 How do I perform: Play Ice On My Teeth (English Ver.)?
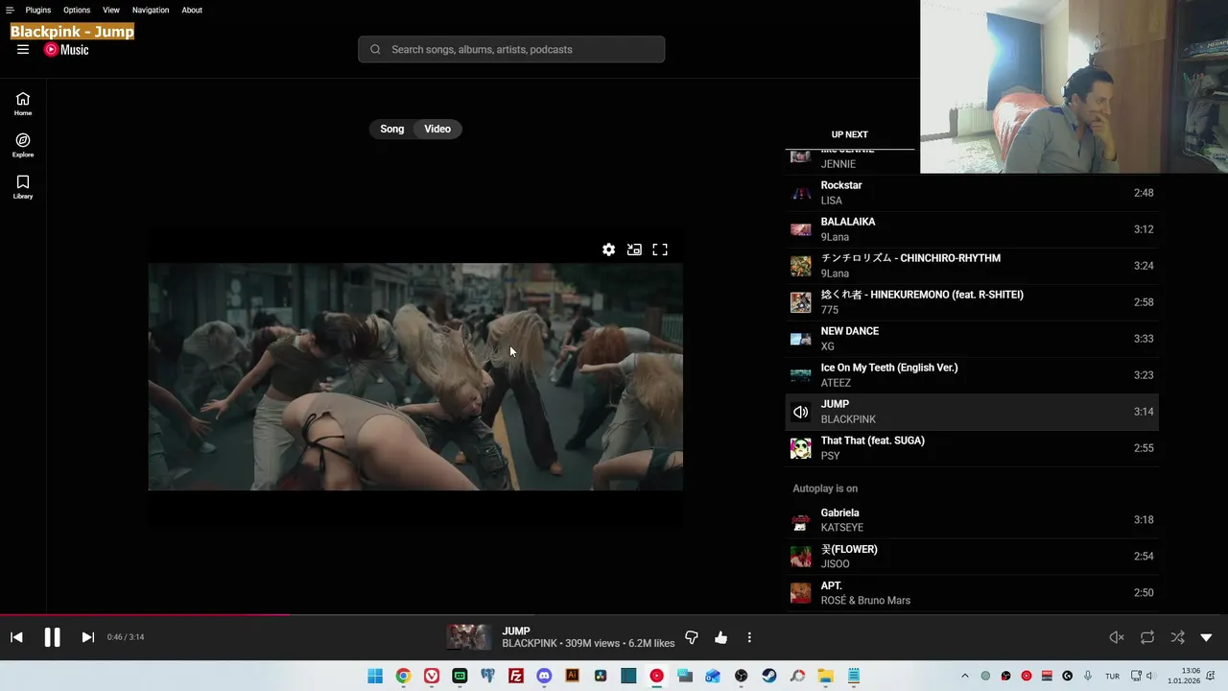[972, 375]
